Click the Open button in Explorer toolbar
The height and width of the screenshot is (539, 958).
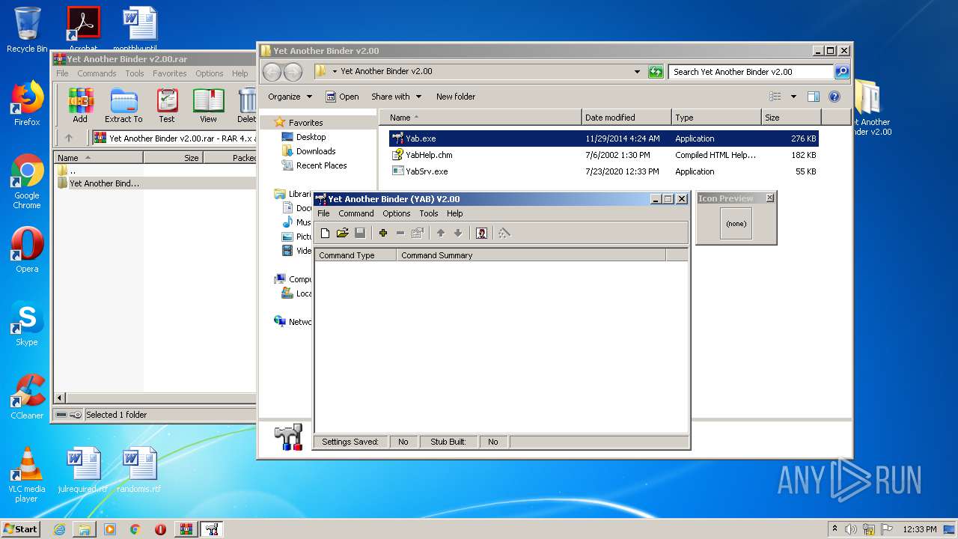pos(342,97)
